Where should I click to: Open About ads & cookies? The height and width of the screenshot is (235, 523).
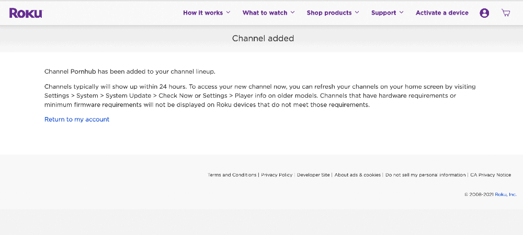click(x=358, y=175)
